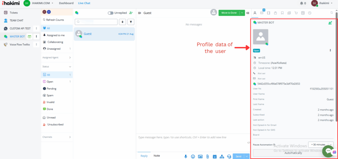
Task: Click the attachment paperclip icon
Action: 207,156
